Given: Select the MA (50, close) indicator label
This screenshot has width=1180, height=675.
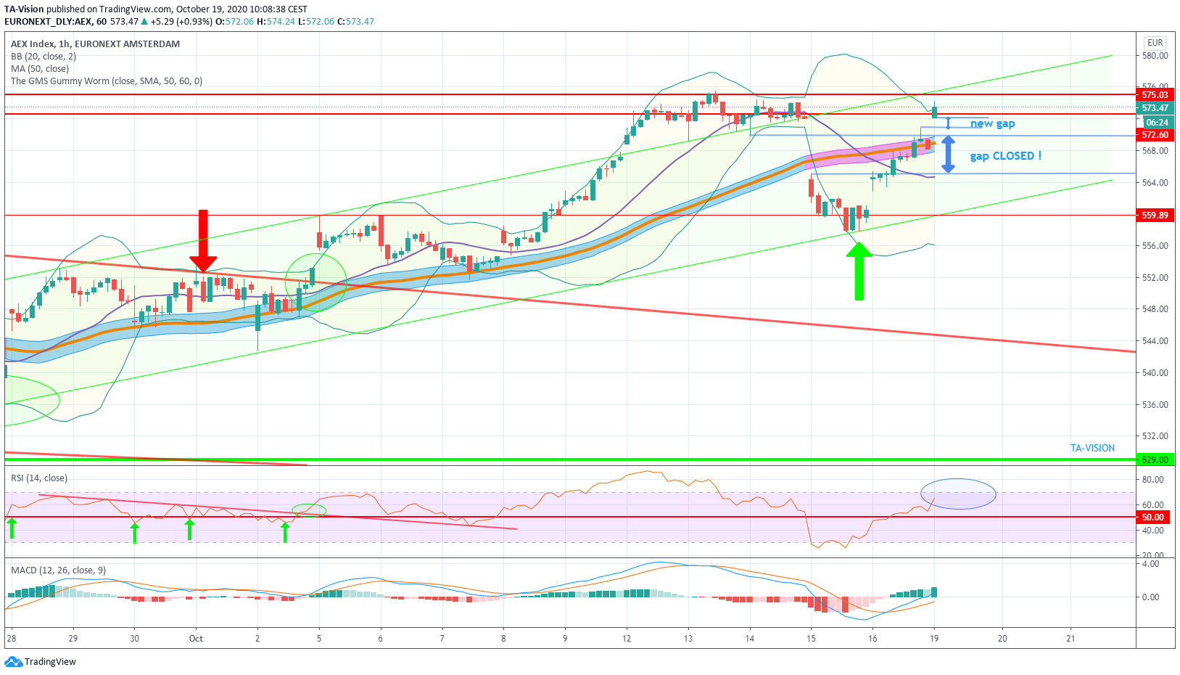Looking at the screenshot, I should click(x=40, y=68).
